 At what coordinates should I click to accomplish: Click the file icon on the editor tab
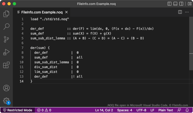(19, 12)
